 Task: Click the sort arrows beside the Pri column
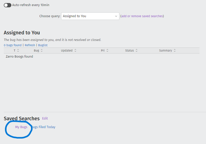coord(107,51)
